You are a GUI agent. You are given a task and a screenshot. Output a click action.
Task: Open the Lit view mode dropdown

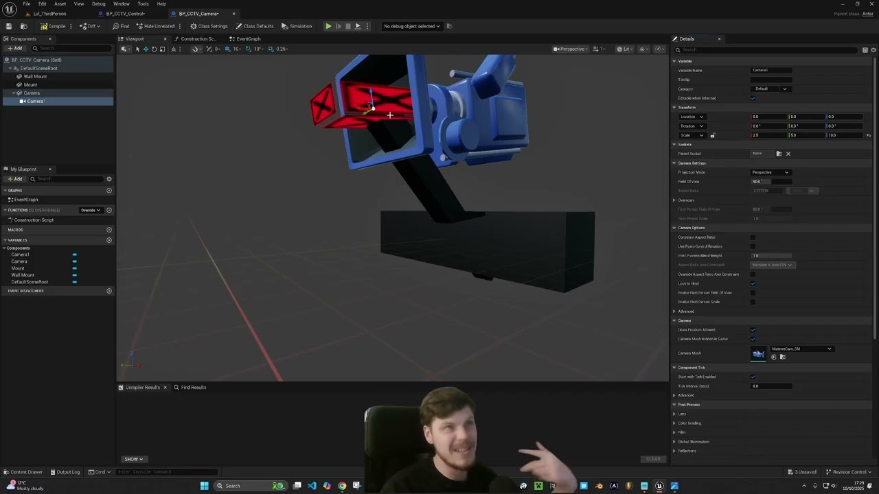point(625,49)
